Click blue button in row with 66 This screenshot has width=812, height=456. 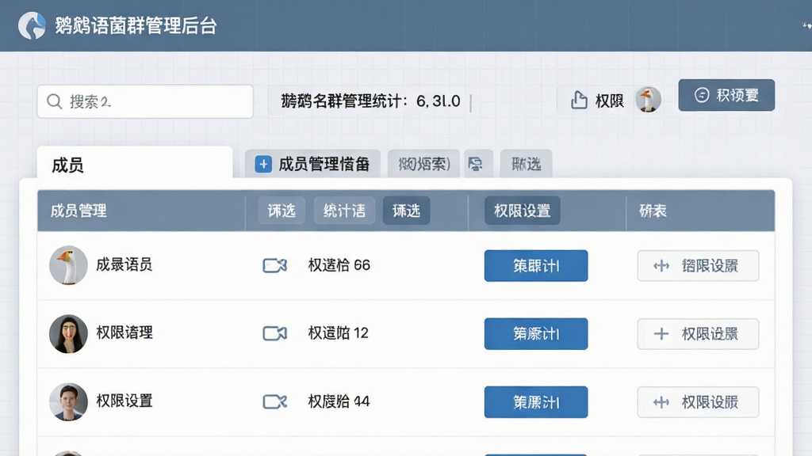pos(536,266)
